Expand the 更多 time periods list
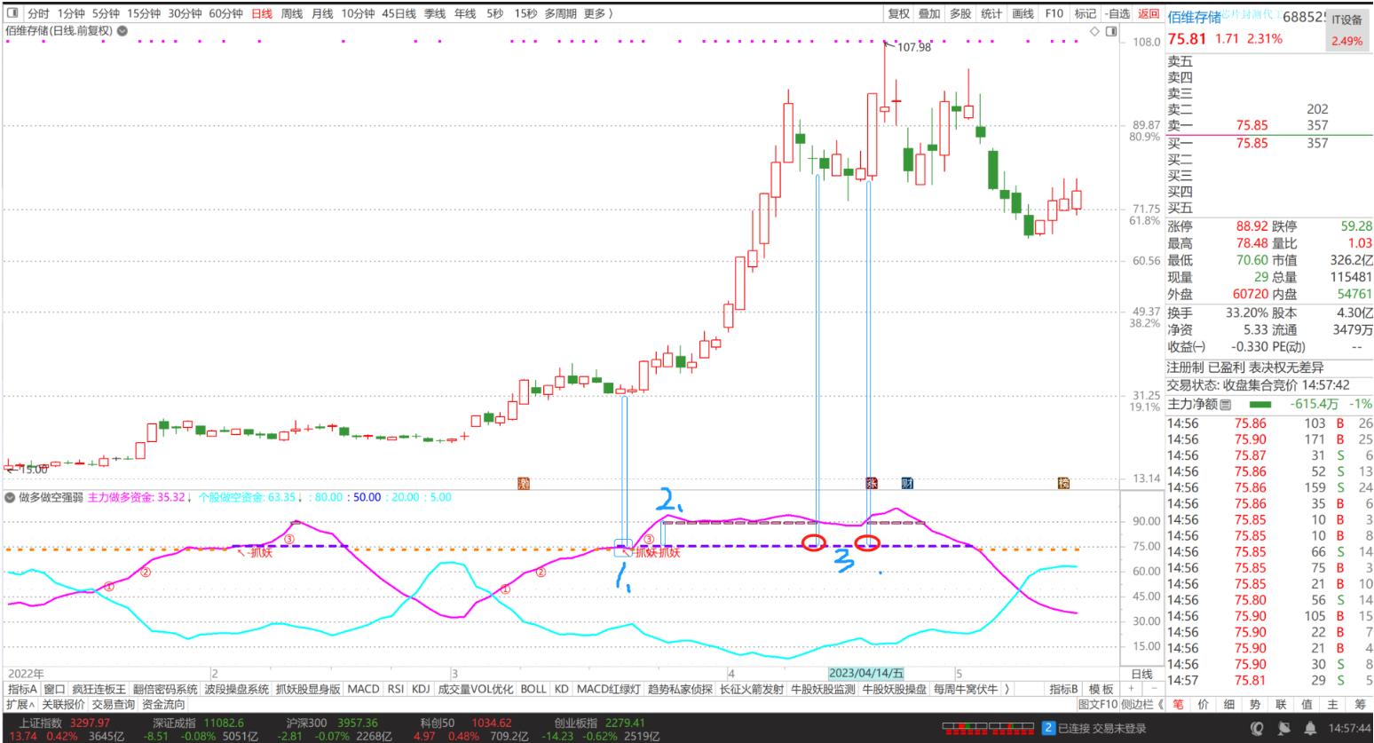Viewport: 1374px width, 743px height. [597, 13]
